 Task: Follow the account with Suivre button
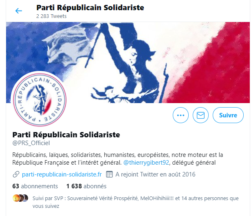228,115
